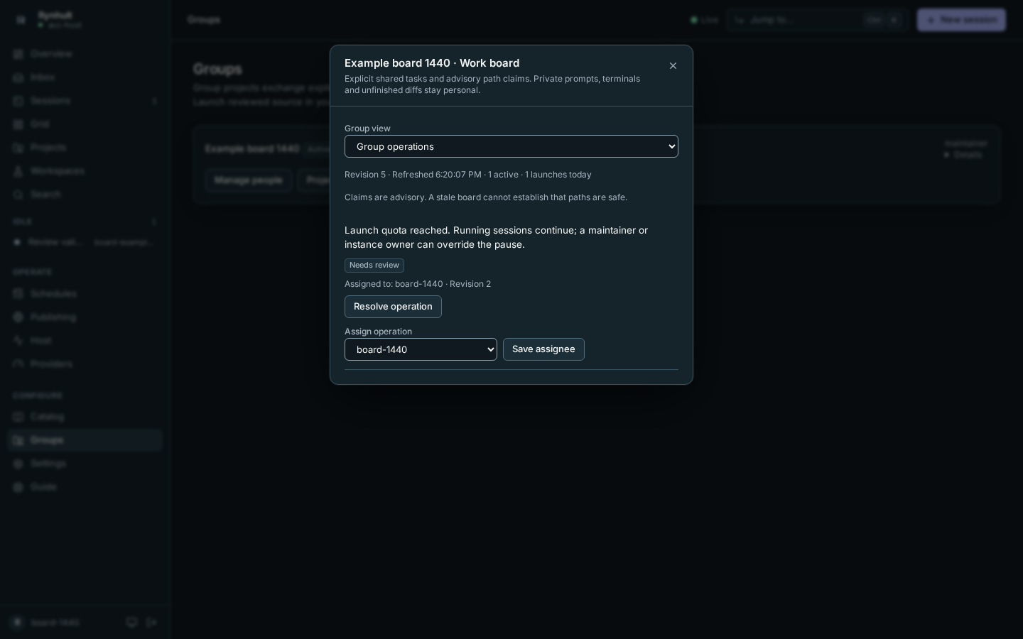Click the Resolve operation button

(x=393, y=307)
